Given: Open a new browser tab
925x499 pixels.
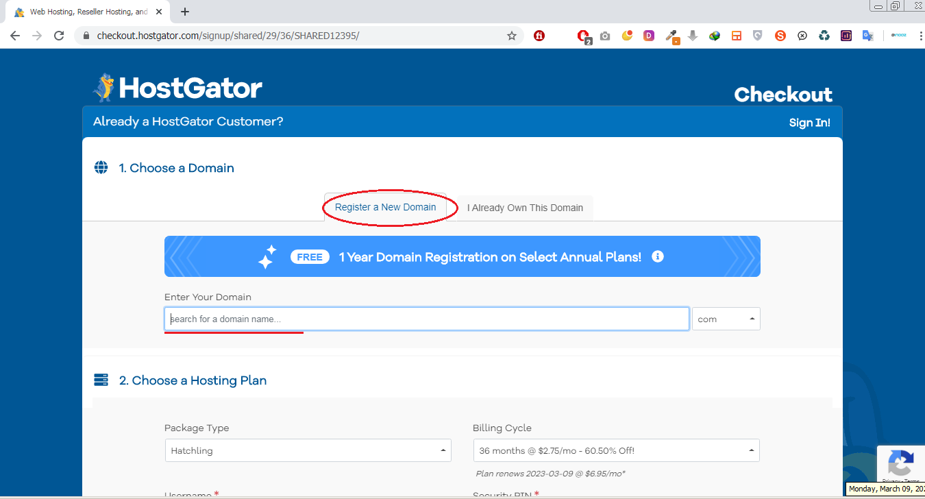Looking at the screenshot, I should click(185, 12).
